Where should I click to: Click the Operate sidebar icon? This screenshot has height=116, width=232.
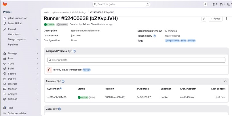coord(5,84)
